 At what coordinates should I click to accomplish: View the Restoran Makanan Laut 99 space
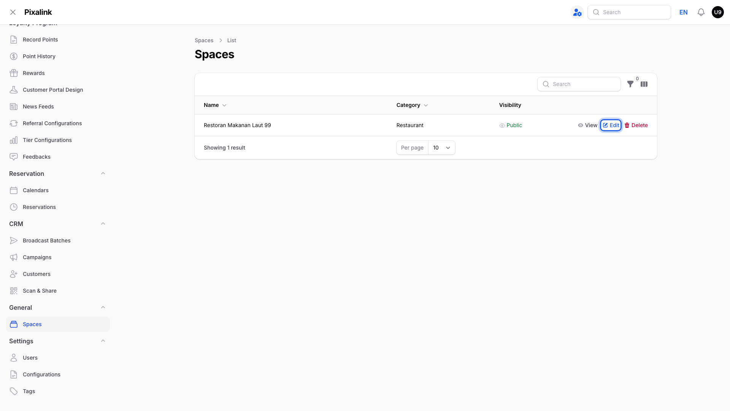click(588, 125)
